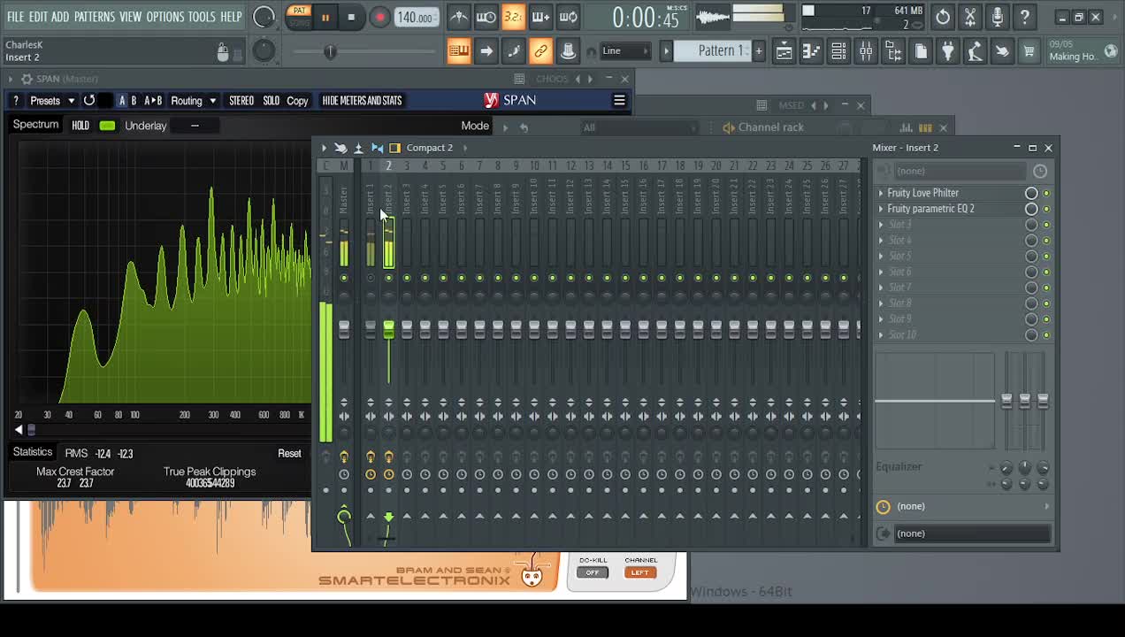Open the TOOLS menu

(x=202, y=17)
